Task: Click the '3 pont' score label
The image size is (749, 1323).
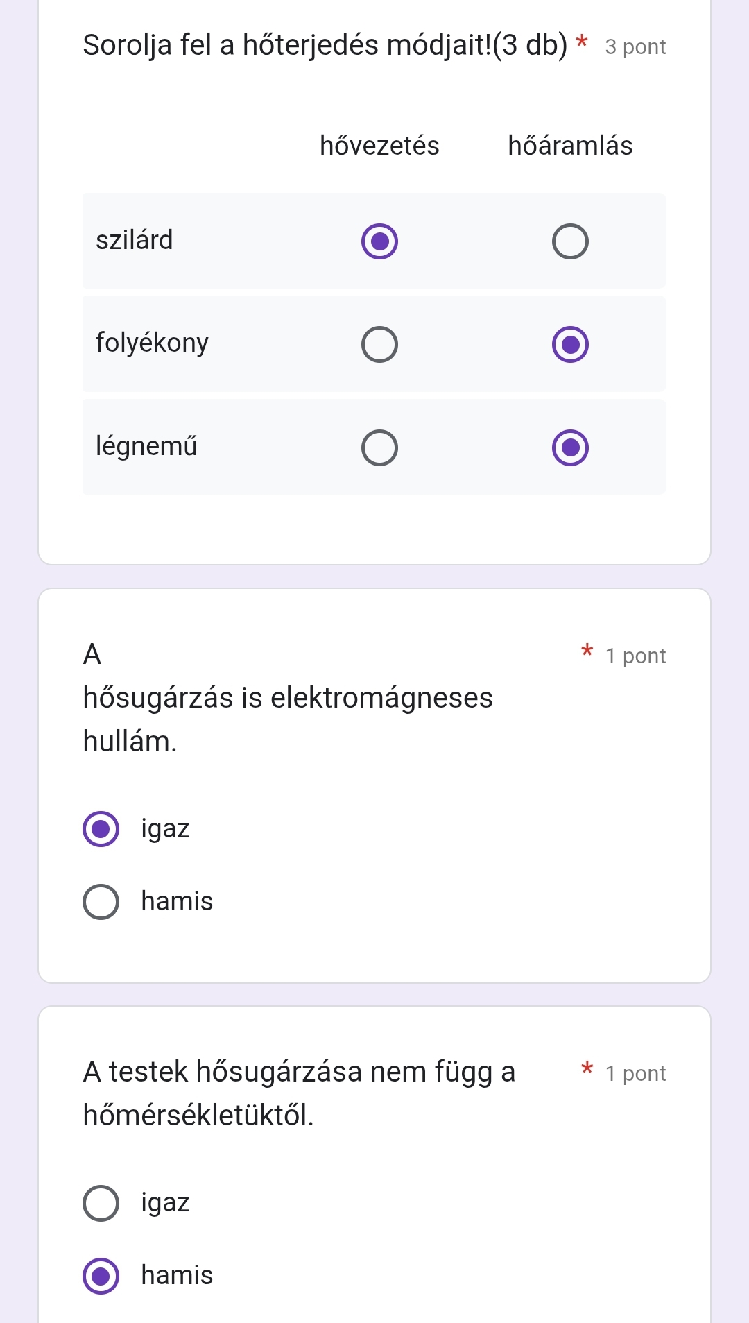Action: (x=635, y=47)
